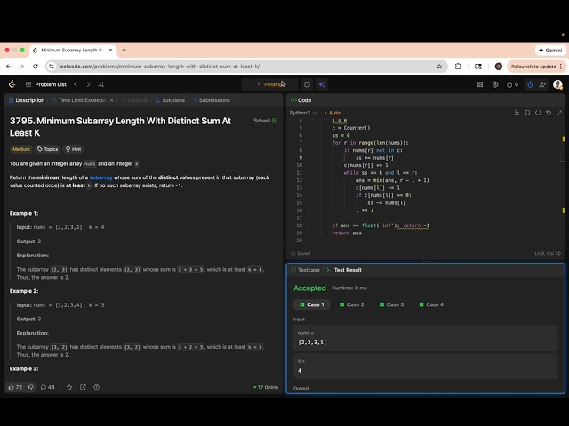Bookmark this page with the star
569x426 pixels.
tap(439, 66)
